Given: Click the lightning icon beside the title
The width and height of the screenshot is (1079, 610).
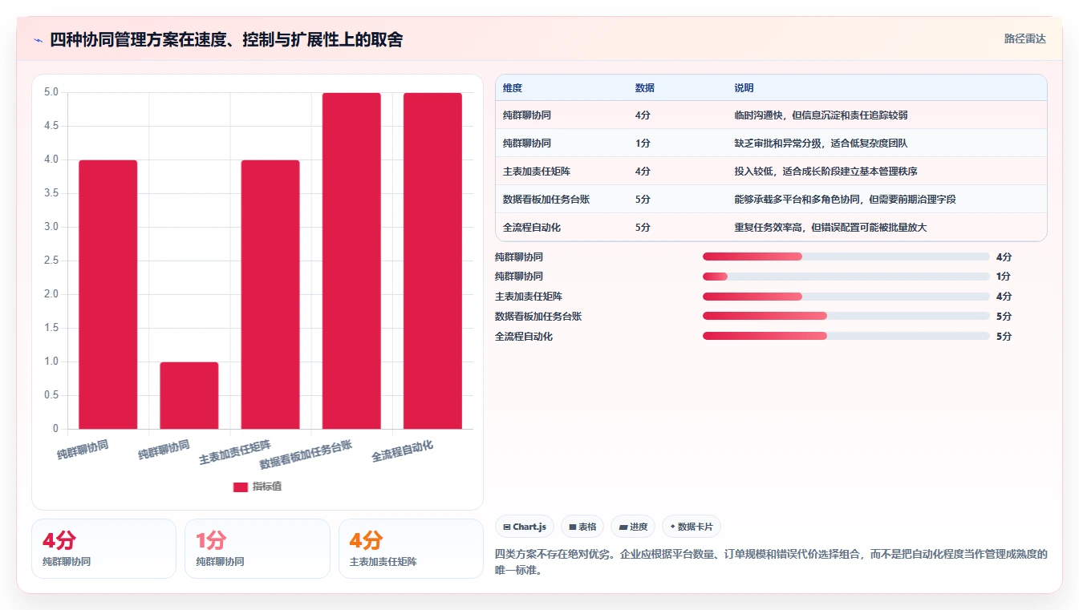Looking at the screenshot, I should click(x=38, y=39).
